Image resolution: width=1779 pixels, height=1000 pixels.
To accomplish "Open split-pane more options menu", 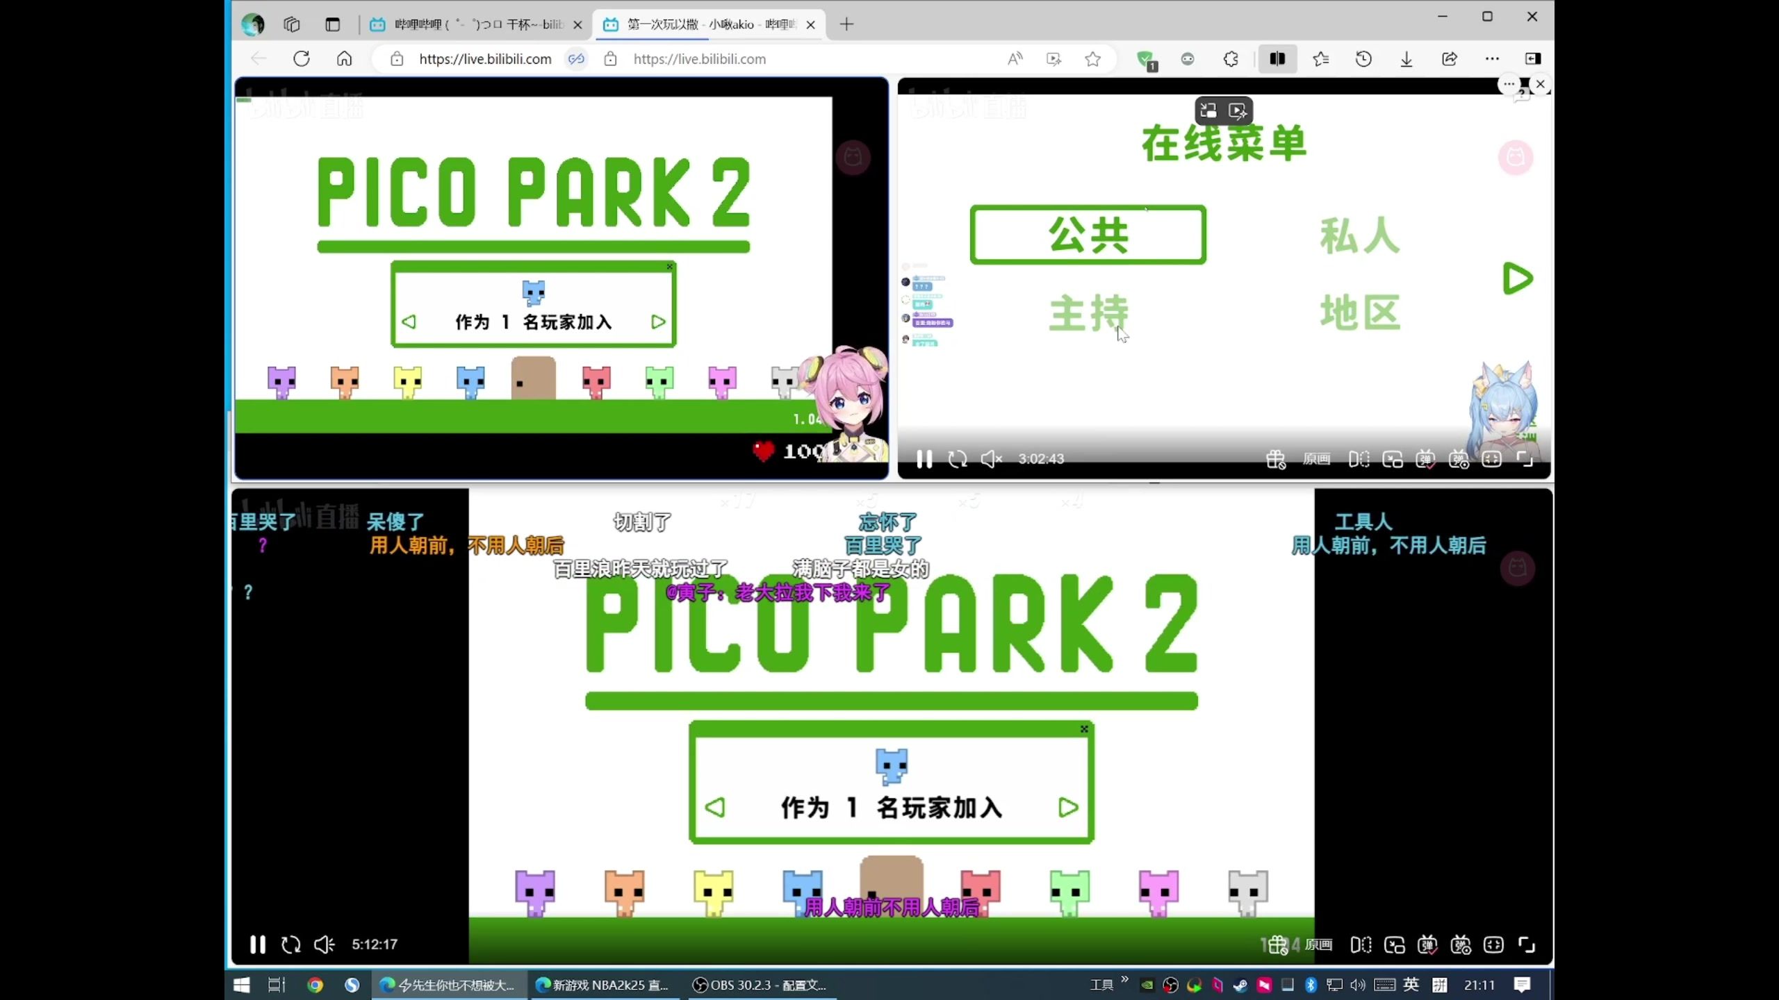I will point(1509,84).
